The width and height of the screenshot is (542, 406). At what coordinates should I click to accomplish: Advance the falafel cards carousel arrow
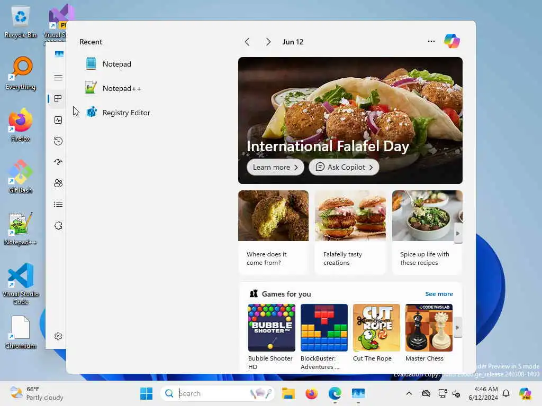tap(458, 233)
